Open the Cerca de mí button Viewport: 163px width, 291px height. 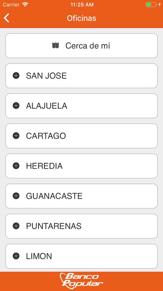coord(81,46)
